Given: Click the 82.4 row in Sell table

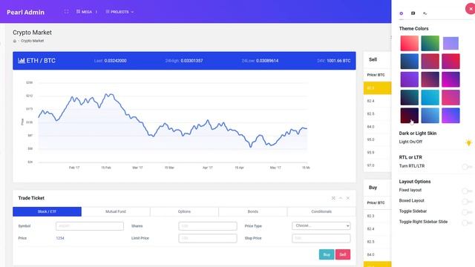Looking at the screenshot, I should coord(378,101).
